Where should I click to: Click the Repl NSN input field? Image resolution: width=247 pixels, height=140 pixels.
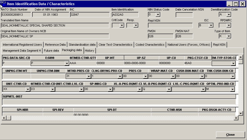pos(170,25)
